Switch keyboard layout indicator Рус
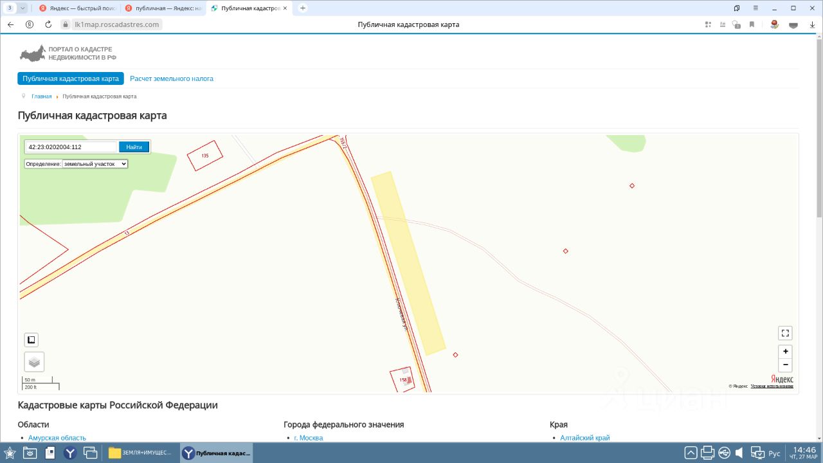 [775, 453]
